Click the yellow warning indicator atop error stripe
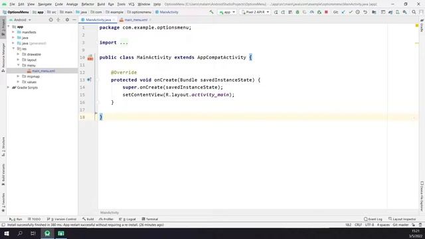This screenshot has height=239, width=425. click(417, 25)
